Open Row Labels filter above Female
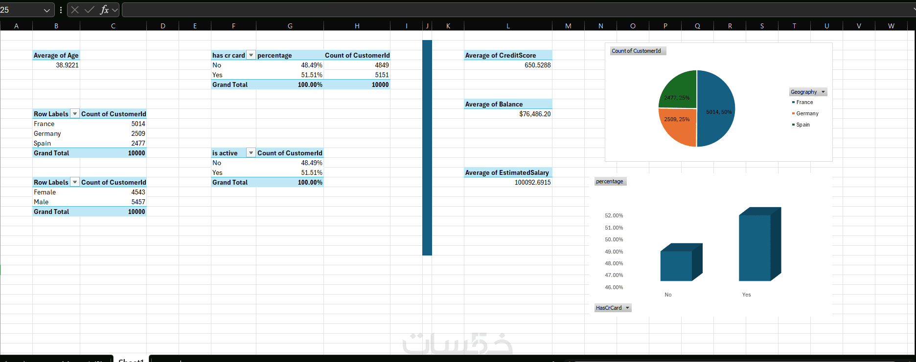The image size is (916, 362). pyautogui.click(x=75, y=182)
